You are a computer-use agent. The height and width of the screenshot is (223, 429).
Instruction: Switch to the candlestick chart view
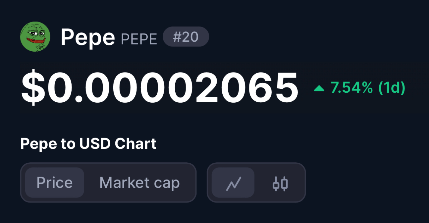click(x=280, y=183)
